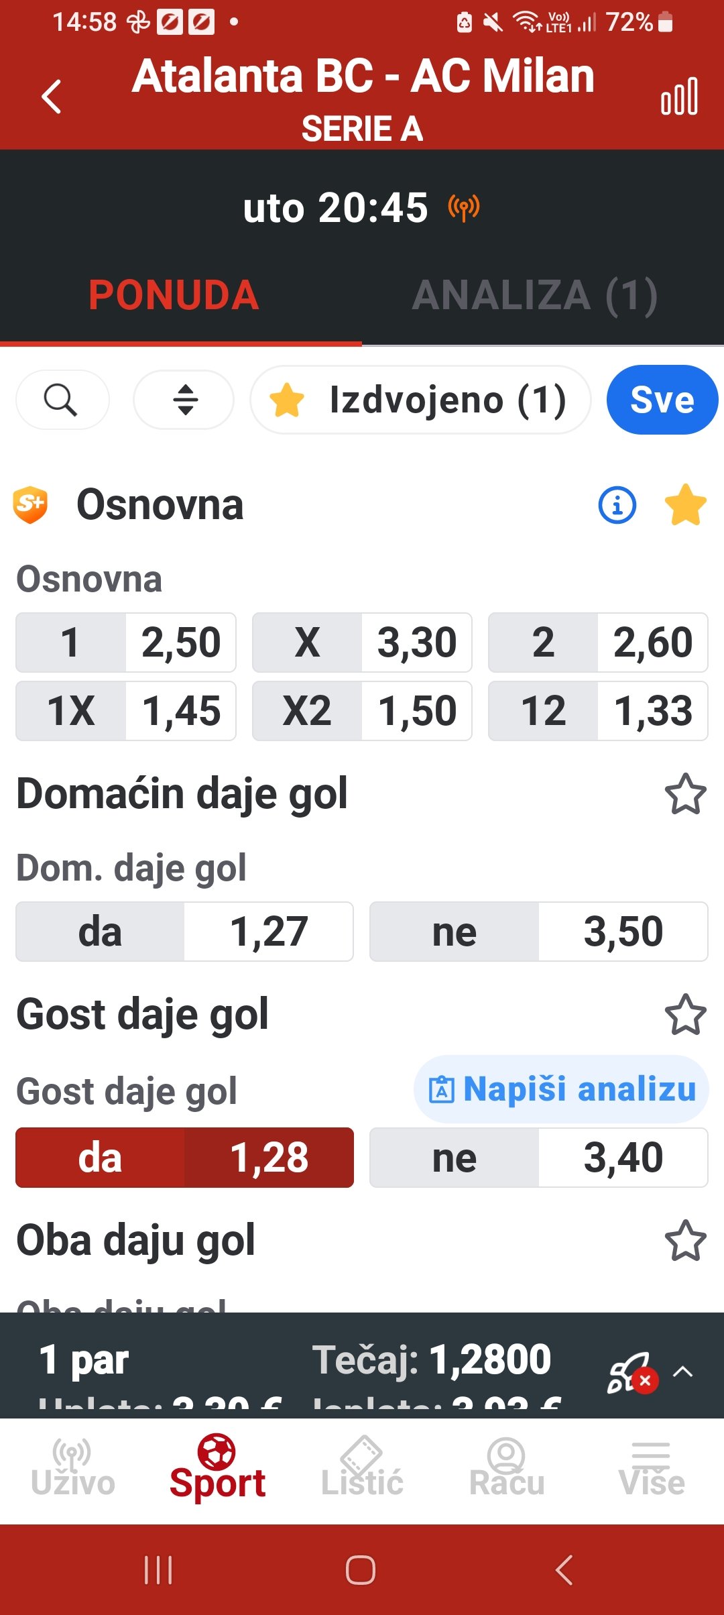The image size is (724, 1615).
Task: Tap the collapse/expand sort arrows button
Action: pyautogui.click(x=184, y=400)
